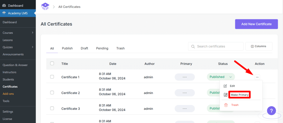Focus the Search certificates input field
Viewport: 283px width, 123px height.
218,46
